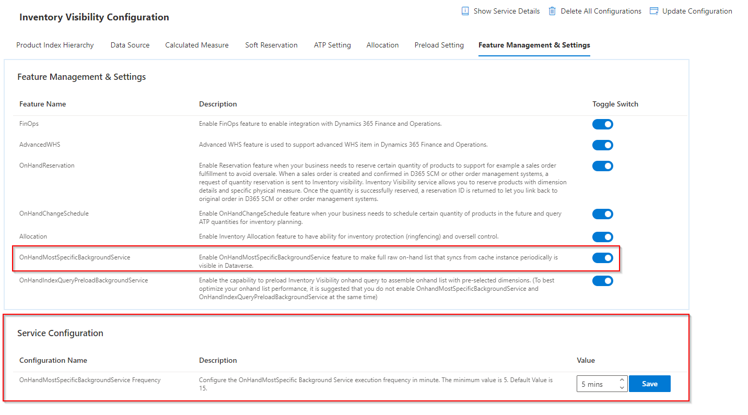Select the Feature Management & Settings tab
Viewport: 748px width, 415px height.
click(x=534, y=45)
